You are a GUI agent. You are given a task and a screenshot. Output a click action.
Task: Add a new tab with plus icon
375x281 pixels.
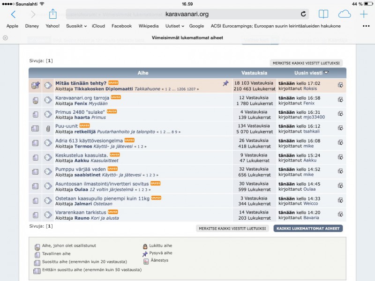click(x=364, y=14)
